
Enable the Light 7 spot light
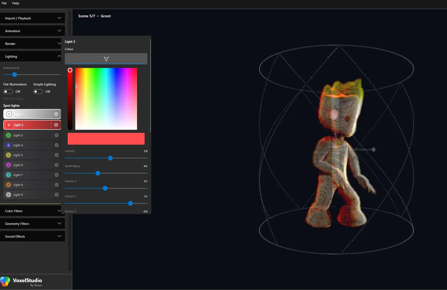coord(28,175)
